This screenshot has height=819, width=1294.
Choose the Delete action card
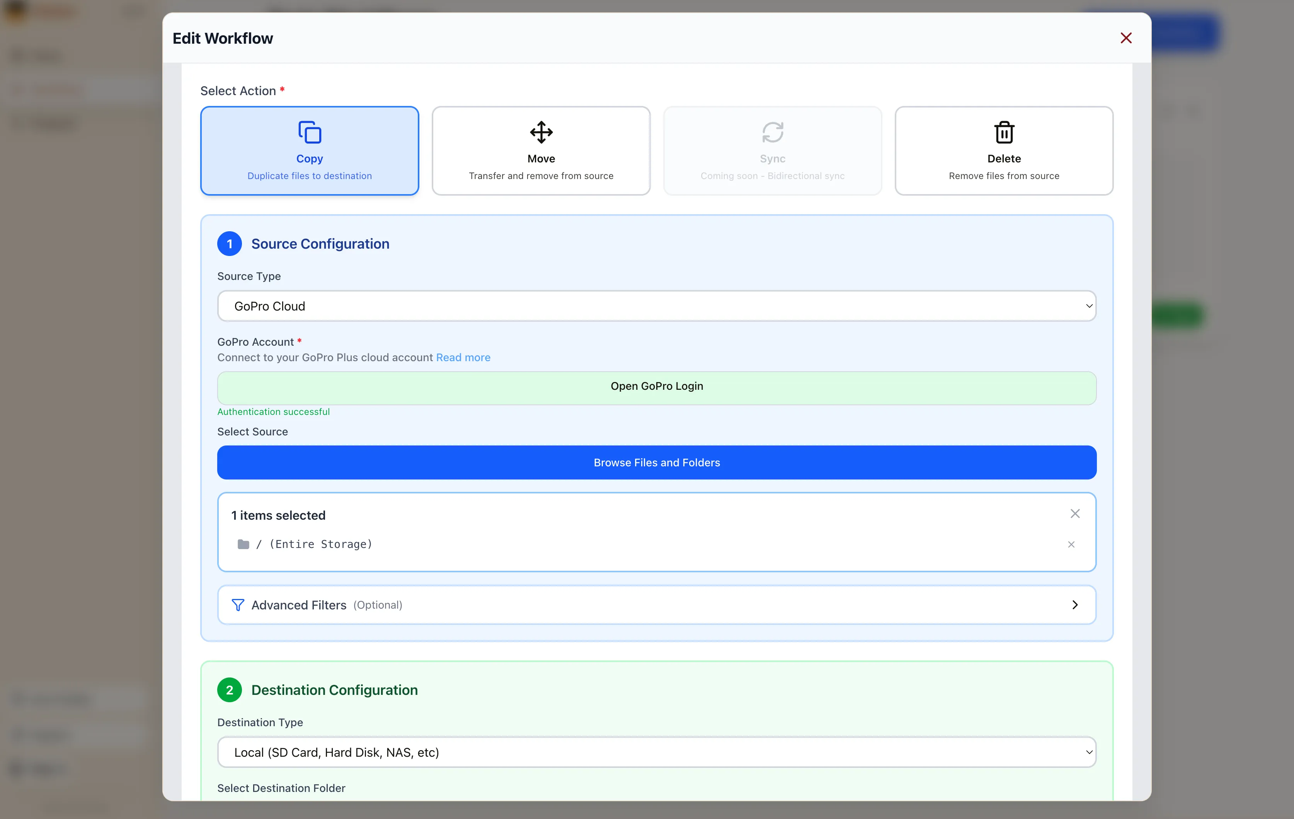(1004, 150)
